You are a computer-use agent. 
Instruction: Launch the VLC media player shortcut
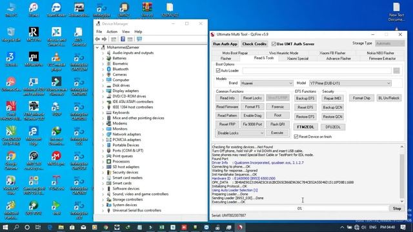tap(56, 62)
